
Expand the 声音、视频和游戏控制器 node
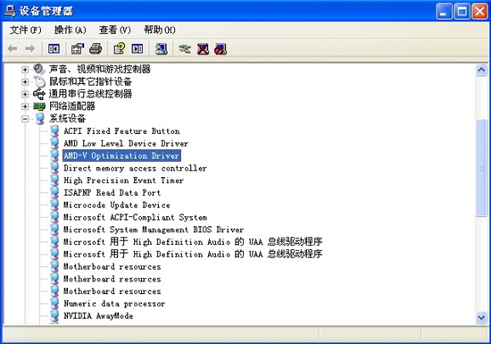pos(25,70)
